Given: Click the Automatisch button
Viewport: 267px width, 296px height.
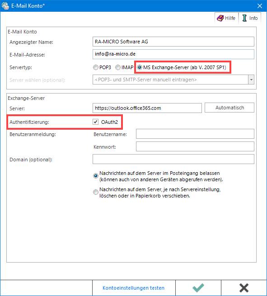Looking at the screenshot, I should click(x=230, y=108).
